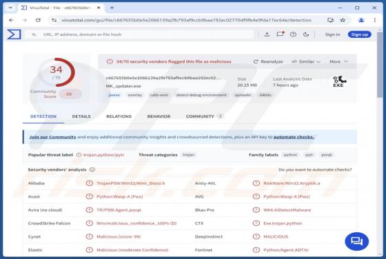386x259 pixels.
Task: Click the detect-debug-environment tag
Action: (201, 95)
